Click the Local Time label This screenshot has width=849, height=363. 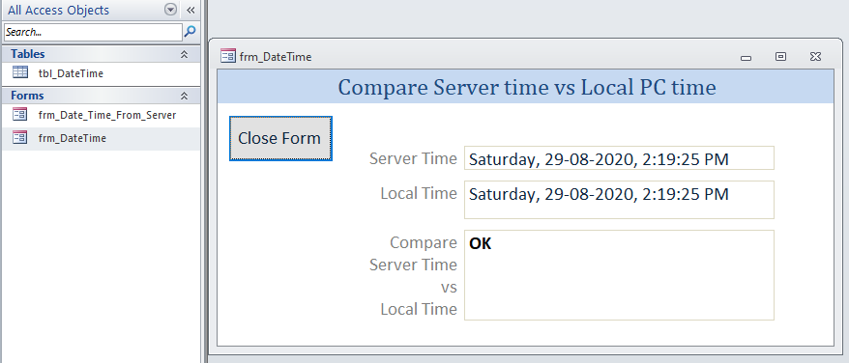click(x=419, y=193)
